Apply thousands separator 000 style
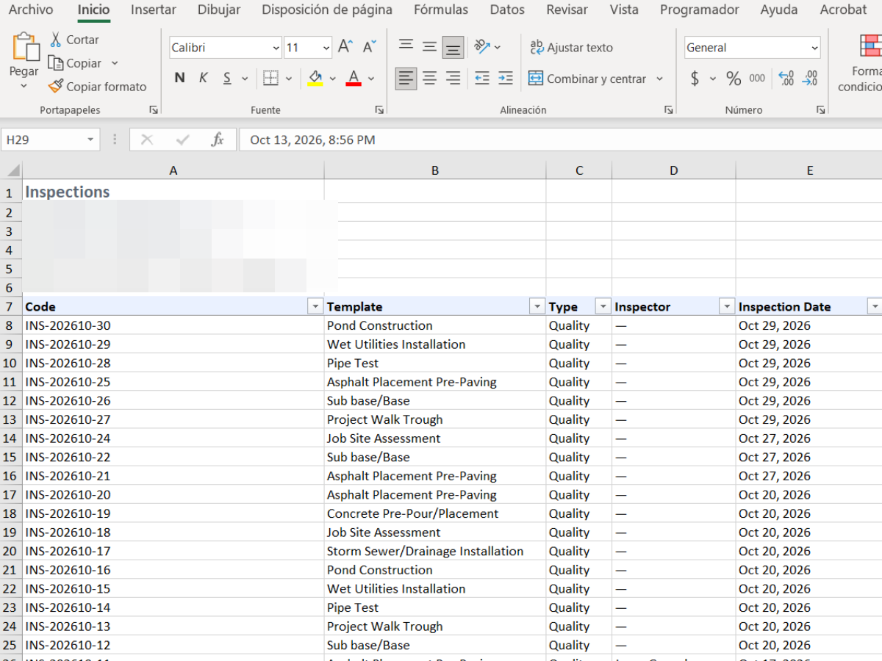 (757, 78)
